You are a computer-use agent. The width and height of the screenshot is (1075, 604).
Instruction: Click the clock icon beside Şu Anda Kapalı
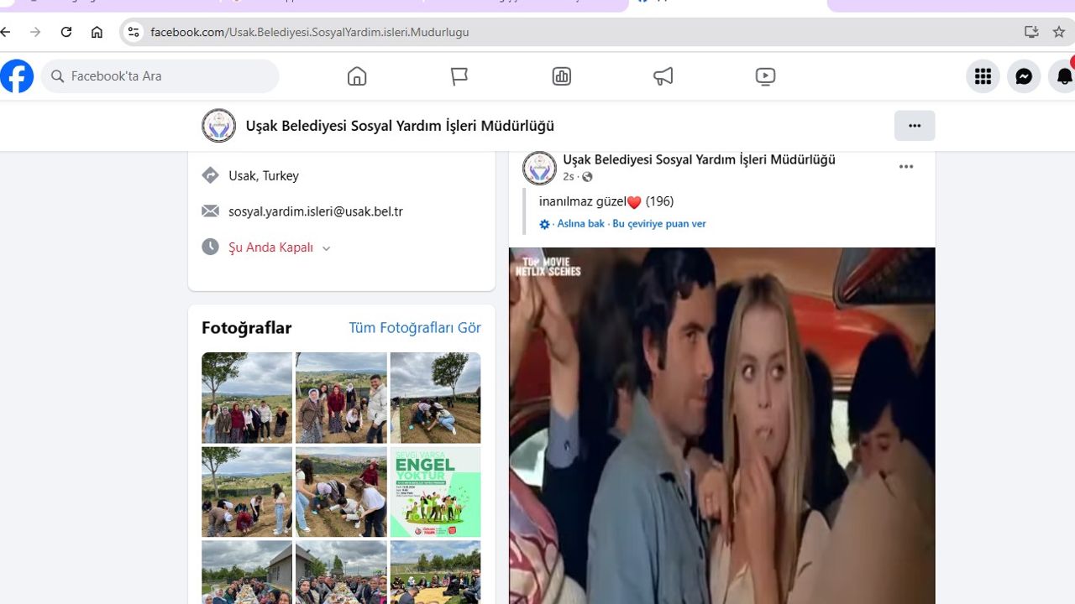[210, 247]
